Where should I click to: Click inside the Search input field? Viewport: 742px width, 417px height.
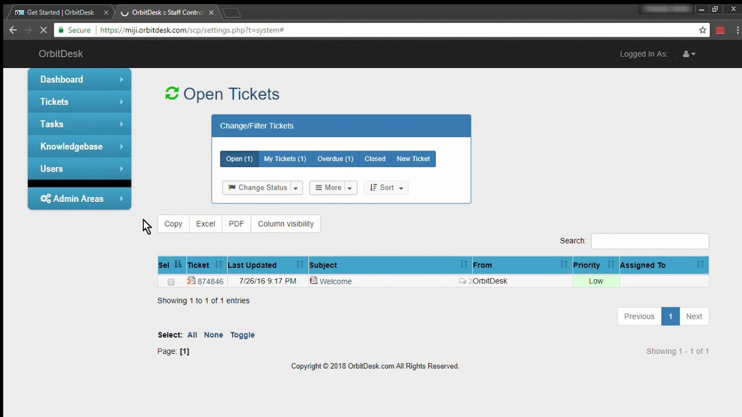click(x=650, y=241)
